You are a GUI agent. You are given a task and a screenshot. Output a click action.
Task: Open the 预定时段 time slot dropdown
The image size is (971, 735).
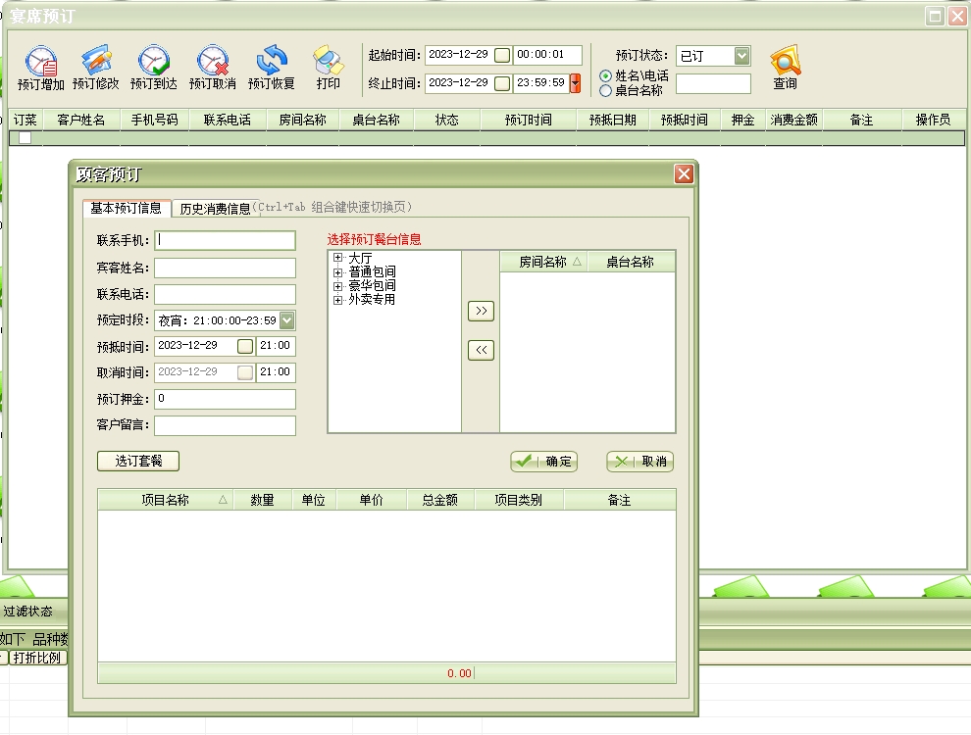coord(286,319)
